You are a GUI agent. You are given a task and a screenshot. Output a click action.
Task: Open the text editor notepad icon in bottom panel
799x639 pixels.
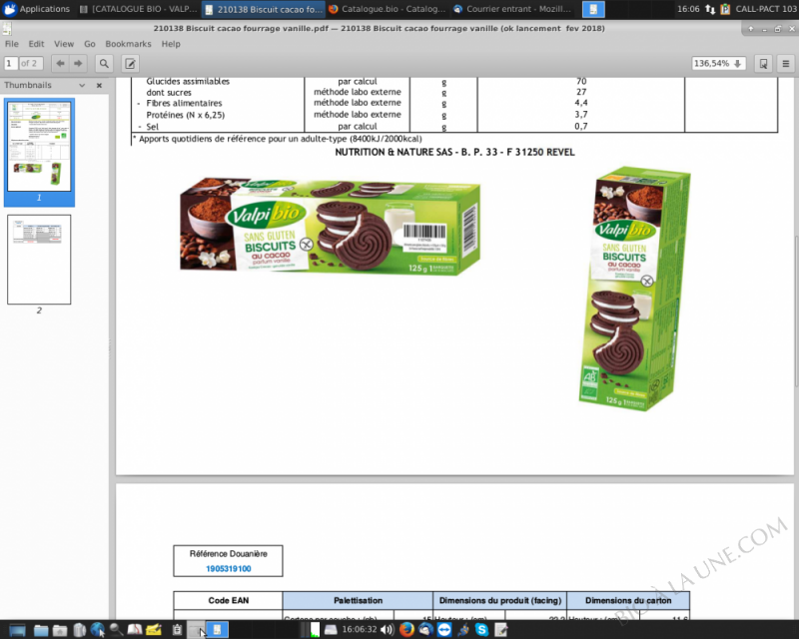[501, 630]
